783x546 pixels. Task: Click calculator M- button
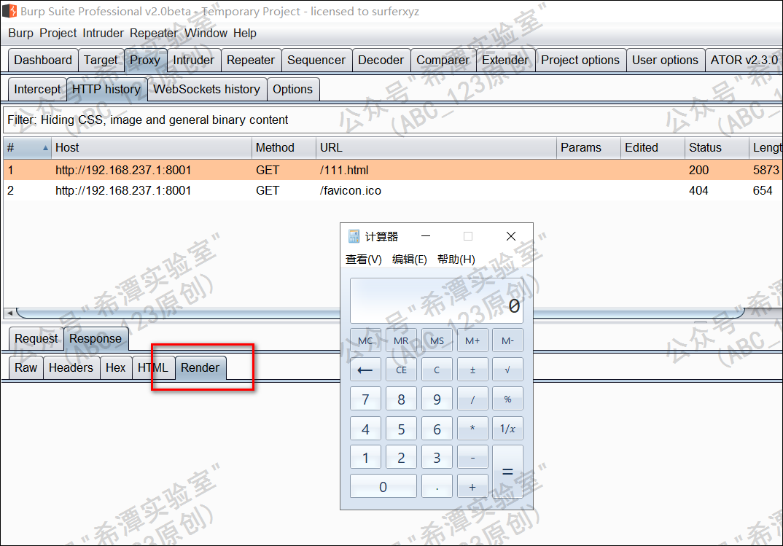tap(508, 341)
